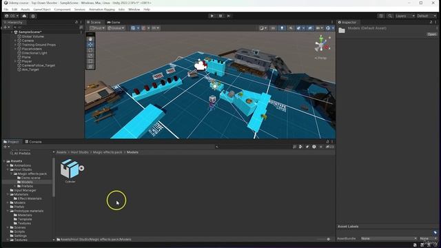
Task: Collapse the Magic effects pack folder
Action: click(x=12, y=174)
